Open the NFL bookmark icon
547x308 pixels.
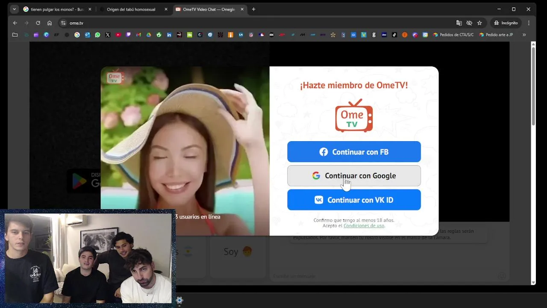(x=251, y=35)
